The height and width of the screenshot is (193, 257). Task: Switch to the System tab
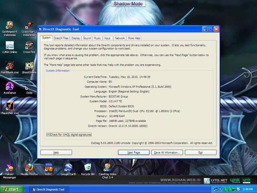46,38
